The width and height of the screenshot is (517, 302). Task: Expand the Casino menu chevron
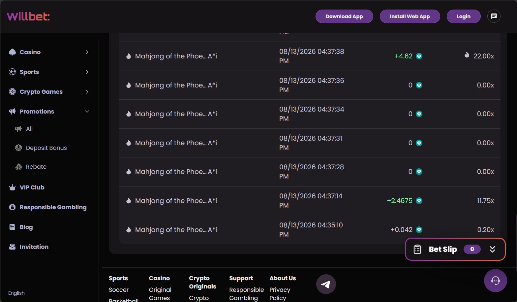click(x=87, y=52)
